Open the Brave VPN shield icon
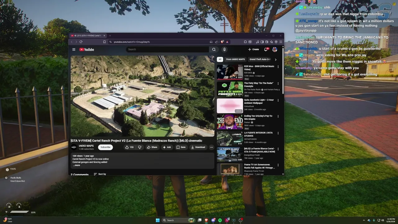The height and width of the screenshot is (224, 398). coord(276,42)
